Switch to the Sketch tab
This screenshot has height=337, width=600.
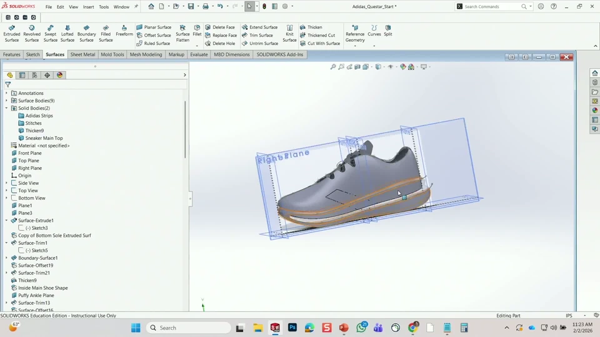(x=32, y=54)
